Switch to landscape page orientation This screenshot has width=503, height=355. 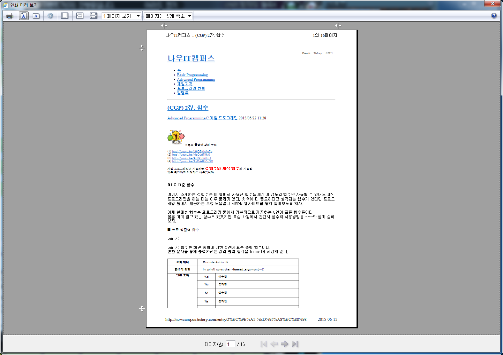[x=36, y=16]
